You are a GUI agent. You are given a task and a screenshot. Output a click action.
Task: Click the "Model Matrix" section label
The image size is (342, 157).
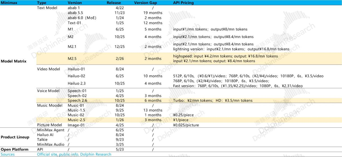(x=14, y=61)
